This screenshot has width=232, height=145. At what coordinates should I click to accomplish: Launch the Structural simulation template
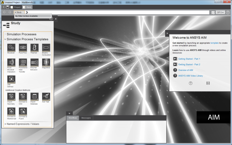point(11,47)
